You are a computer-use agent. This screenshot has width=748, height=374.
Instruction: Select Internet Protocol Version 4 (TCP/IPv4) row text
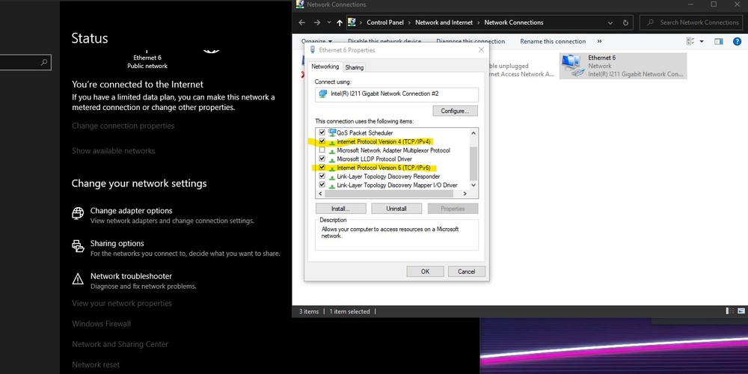pos(384,141)
